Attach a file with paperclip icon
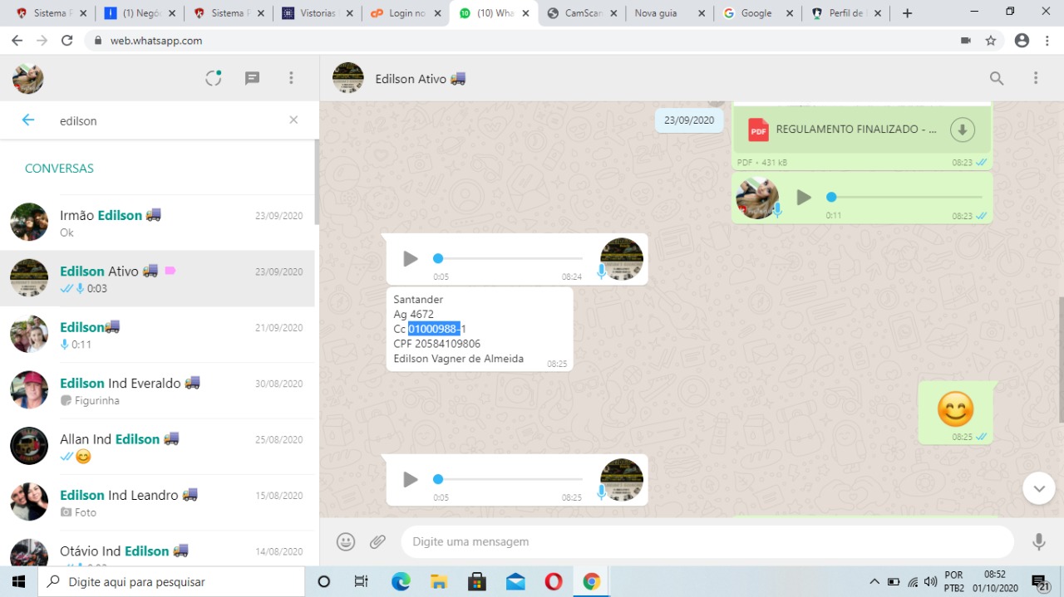Image resolution: width=1064 pixels, height=597 pixels. pyautogui.click(x=378, y=541)
